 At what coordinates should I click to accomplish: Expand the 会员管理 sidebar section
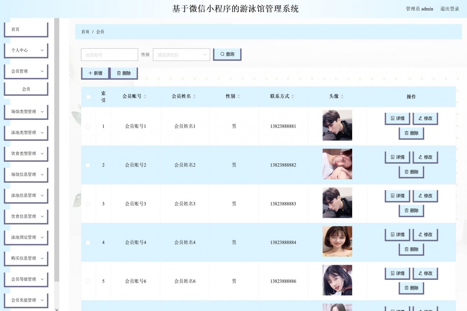26,71
